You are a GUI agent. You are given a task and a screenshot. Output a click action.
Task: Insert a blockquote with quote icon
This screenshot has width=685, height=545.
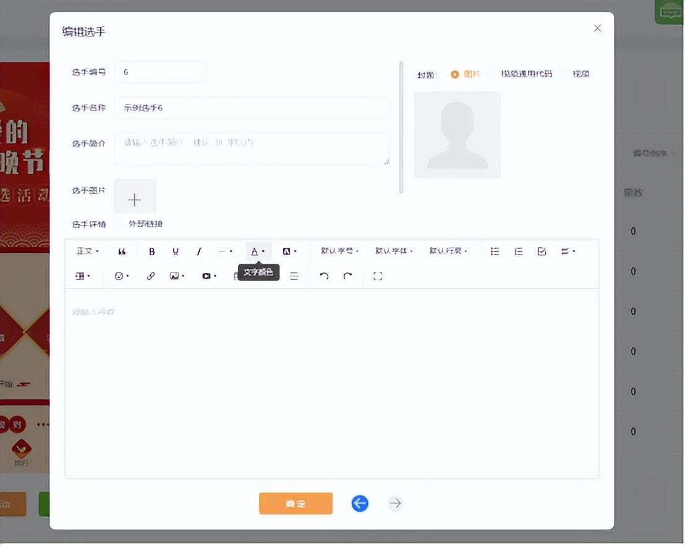click(x=122, y=251)
